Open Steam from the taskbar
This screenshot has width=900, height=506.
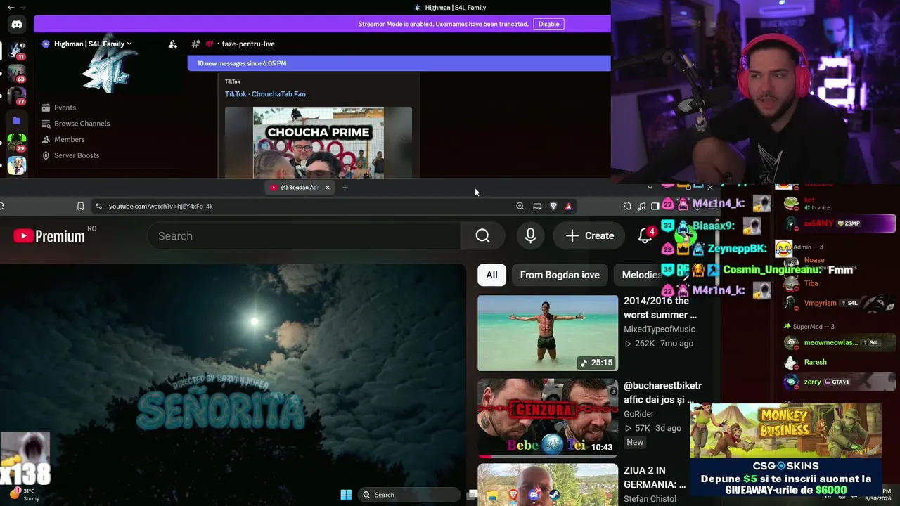pos(553,495)
